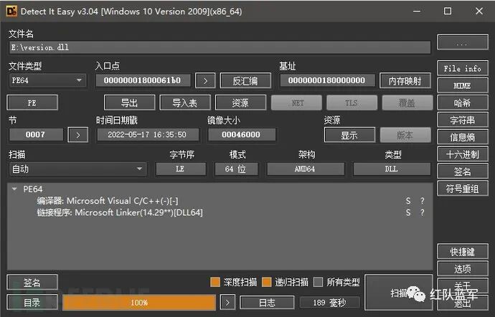Click arrow button beside the progress bar
The height and width of the screenshot is (317, 495).
pyautogui.click(x=227, y=303)
